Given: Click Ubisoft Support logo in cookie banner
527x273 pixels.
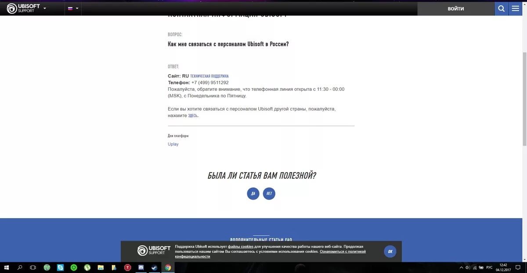Looking at the screenshot, I should coord(154,251).
